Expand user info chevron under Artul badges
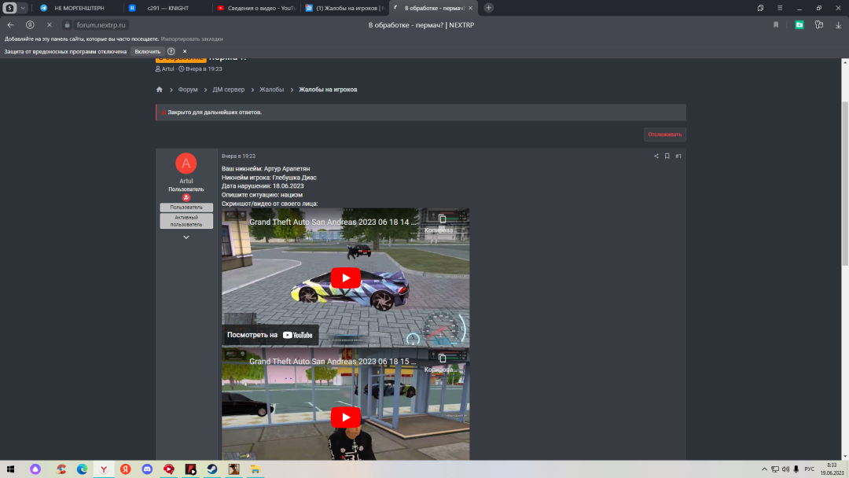 186,237
